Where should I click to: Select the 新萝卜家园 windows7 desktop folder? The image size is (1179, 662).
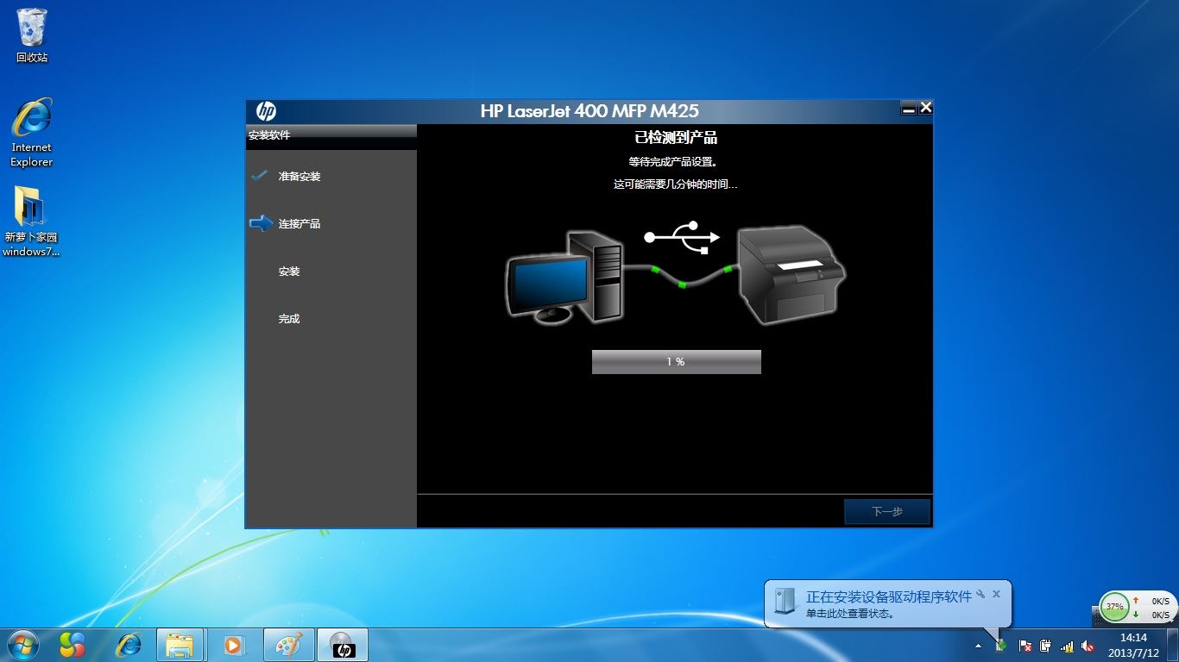tap(31, 222)
